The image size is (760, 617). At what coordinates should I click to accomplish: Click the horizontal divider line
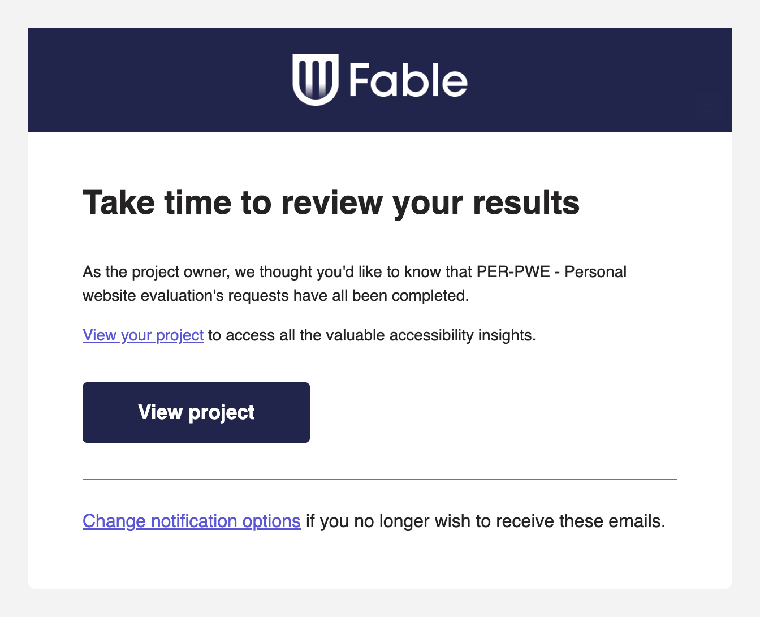coord(380,479)
